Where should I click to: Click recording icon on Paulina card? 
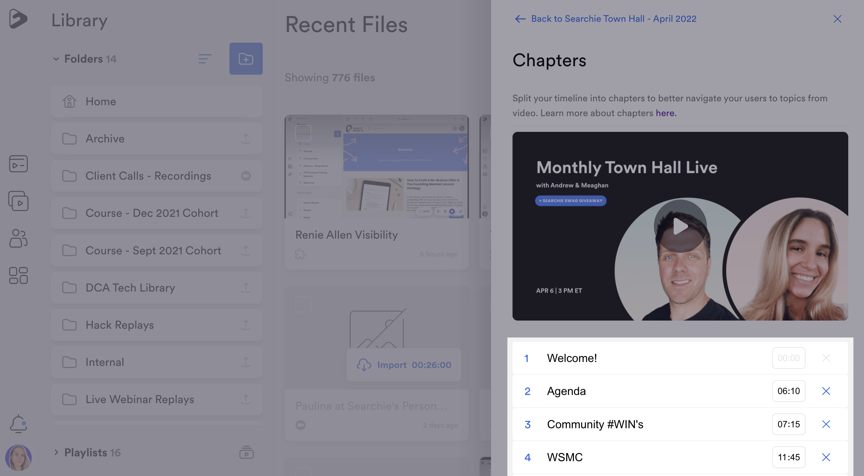tap(301, 425)
